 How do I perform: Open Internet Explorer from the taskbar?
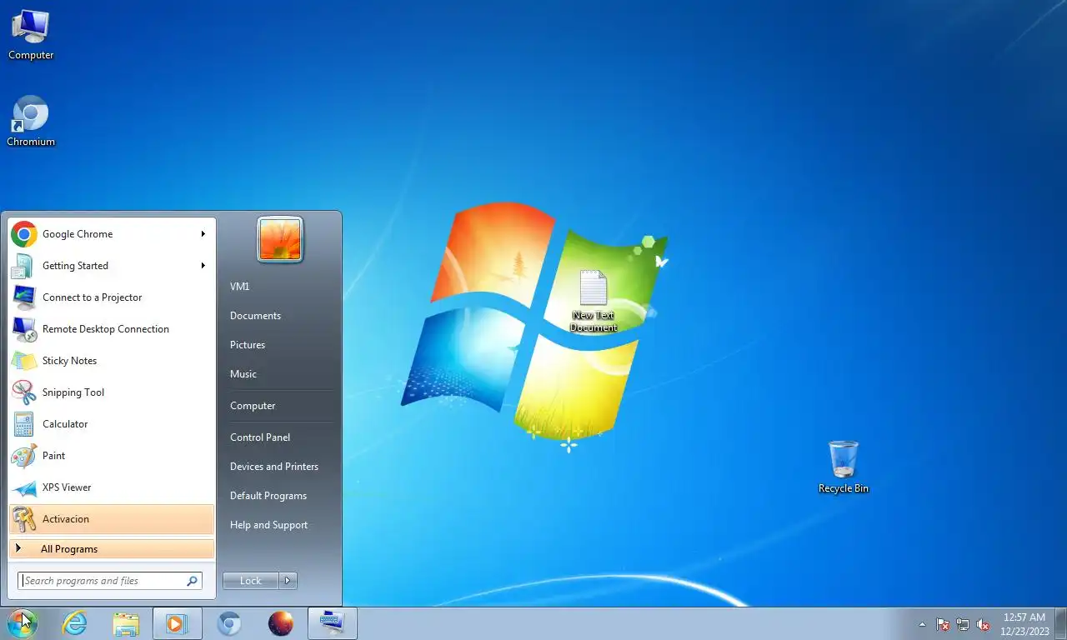[74, 623]
